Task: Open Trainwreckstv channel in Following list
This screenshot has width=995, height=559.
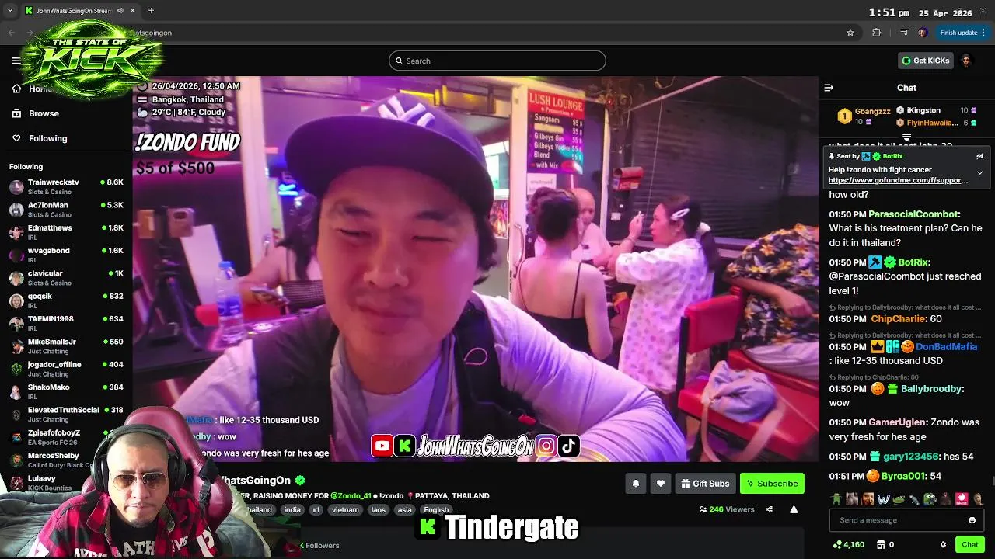Action: (x=66, y=186)
